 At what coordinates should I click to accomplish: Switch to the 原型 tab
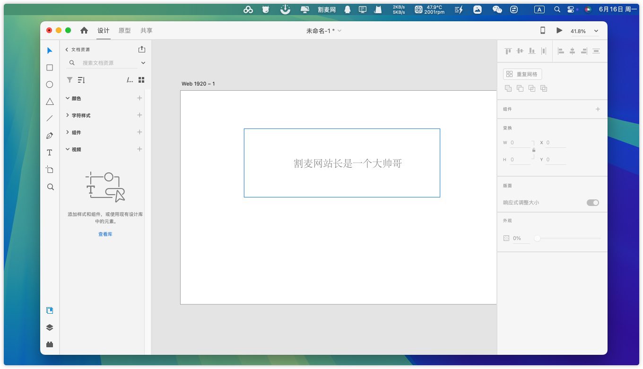(x=124, y=31)
